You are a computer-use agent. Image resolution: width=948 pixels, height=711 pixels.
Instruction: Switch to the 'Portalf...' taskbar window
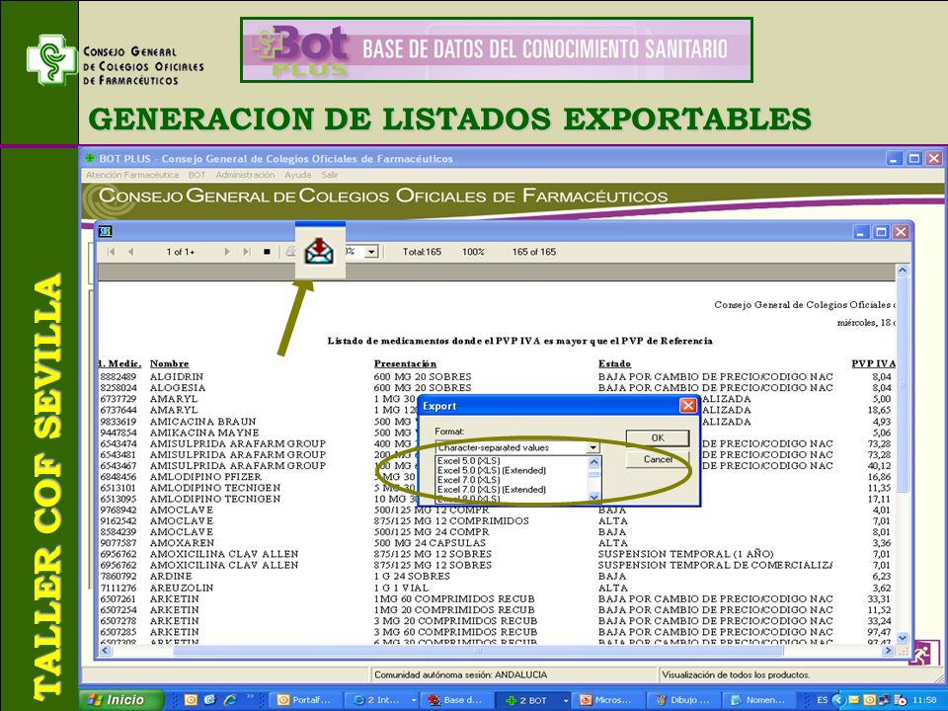pyautogui.click(x=306, y=700)
